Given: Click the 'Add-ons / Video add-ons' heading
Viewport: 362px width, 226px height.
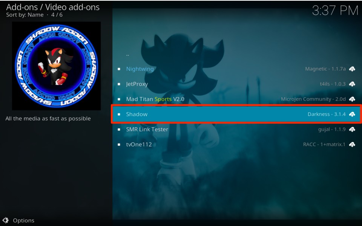Looking at the screenshot, I should click(x=53, y=7).
